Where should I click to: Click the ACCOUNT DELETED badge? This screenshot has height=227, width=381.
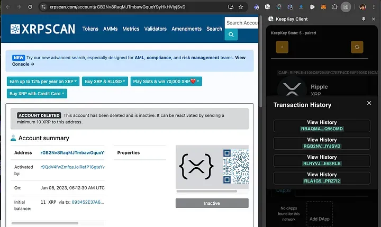[39, 115]
